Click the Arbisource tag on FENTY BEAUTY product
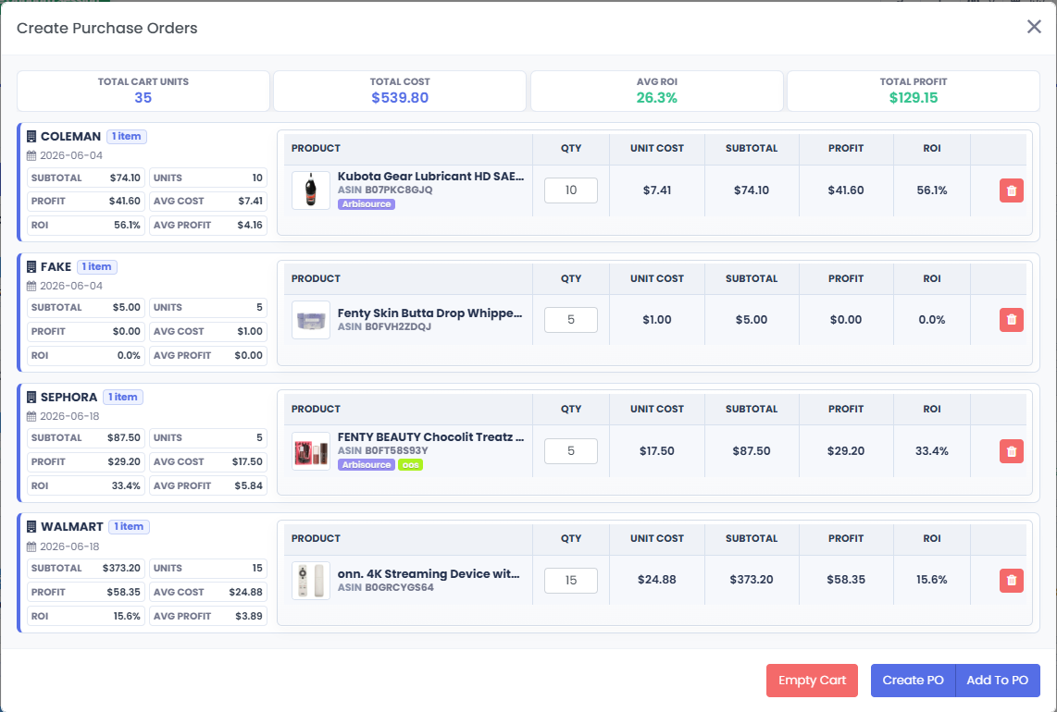Image resolution: width=1057 pixels, height=712 pixels. tap(366, 465)
